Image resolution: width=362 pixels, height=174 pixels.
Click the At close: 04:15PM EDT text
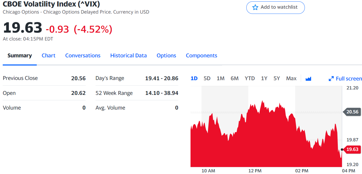[x=28, y=39]
